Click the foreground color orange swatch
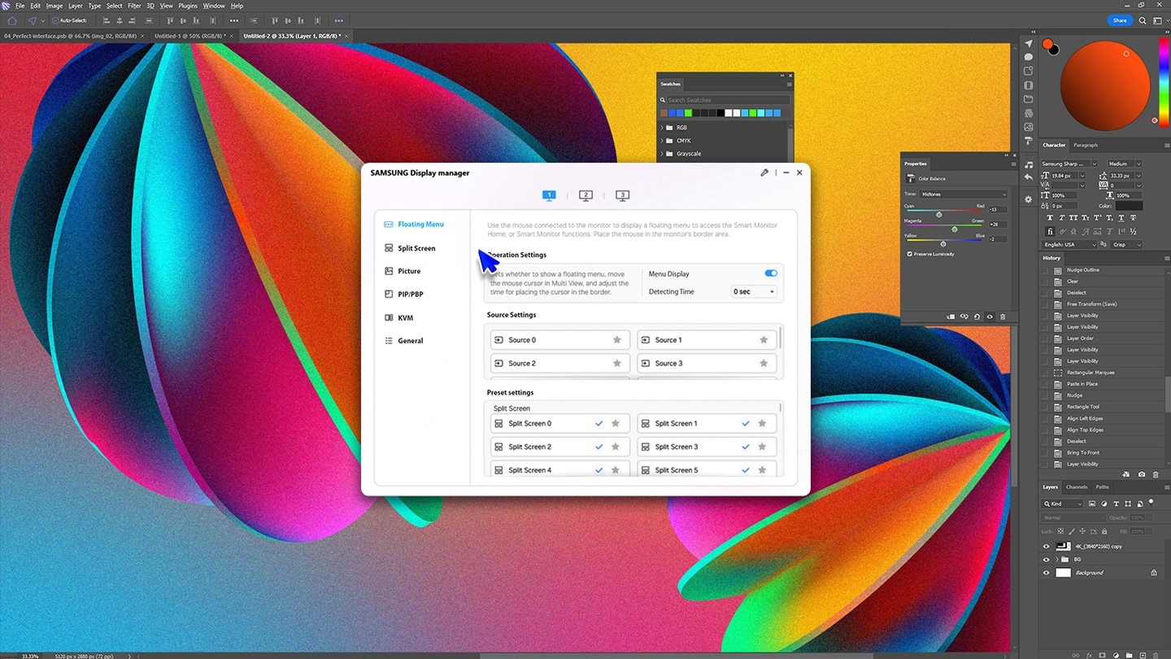This screenshot has height=659, width=1171. coord(1047,44)
